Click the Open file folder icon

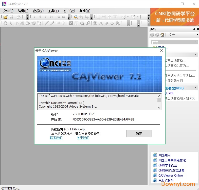(x=6, y=17)
